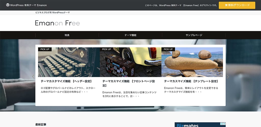Click the ビジネスブログ用 WordPressテーマ tagline text

pos(53,13)
